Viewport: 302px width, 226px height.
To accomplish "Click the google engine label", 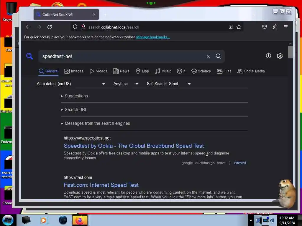I will [187, 163].
